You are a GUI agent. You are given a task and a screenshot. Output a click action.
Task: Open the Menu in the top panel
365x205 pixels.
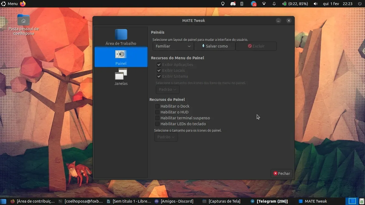click(x=10, y=4)
